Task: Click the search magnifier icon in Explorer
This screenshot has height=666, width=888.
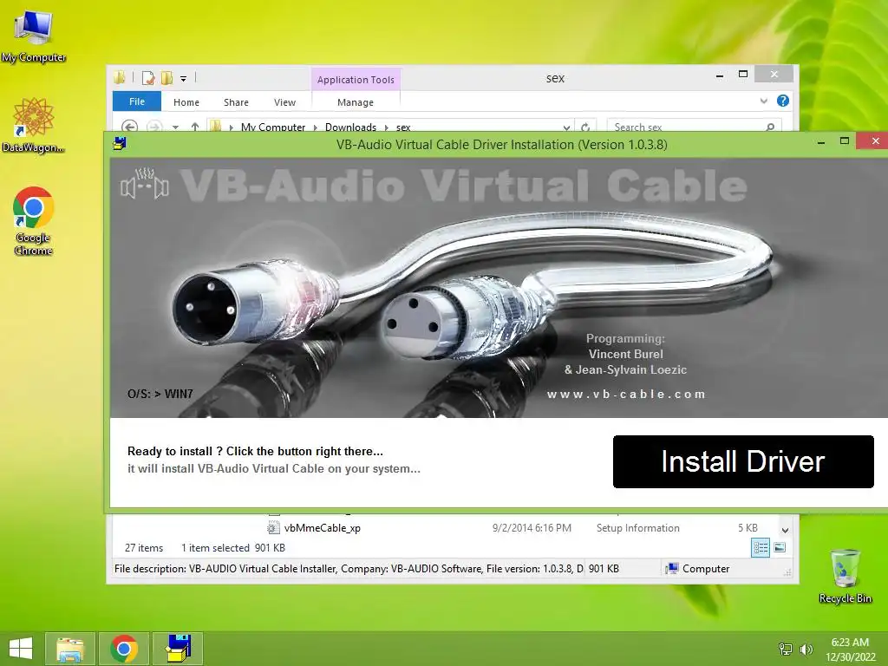Action: 770,127
